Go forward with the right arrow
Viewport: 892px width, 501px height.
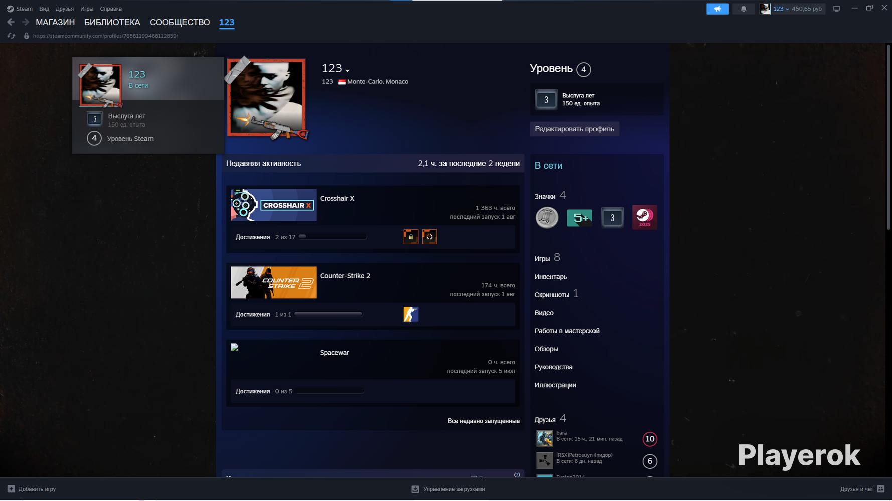click(x=25, y=22)
